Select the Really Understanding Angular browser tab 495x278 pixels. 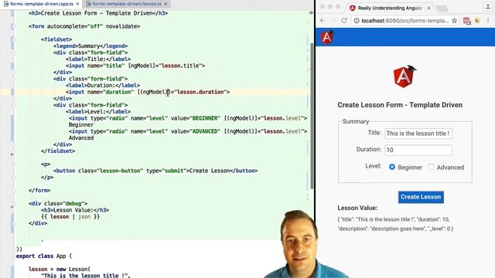click(390, 8)
